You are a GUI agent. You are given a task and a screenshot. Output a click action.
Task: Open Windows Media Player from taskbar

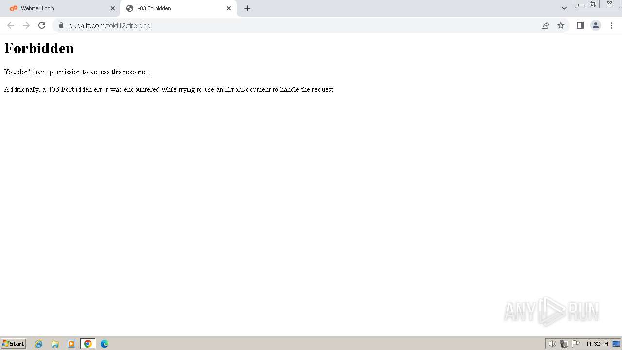71,344
